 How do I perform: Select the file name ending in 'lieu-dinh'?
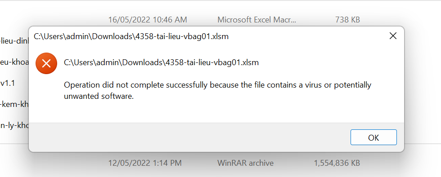tap(14, 41)
